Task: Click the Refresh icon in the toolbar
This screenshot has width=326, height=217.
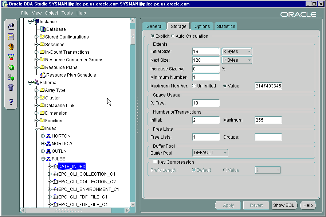Action: click(x=11, y=47)
